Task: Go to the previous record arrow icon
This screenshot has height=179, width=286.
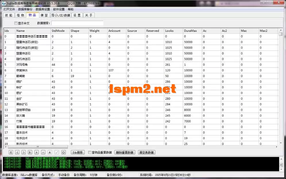Action: coord(17,152)
